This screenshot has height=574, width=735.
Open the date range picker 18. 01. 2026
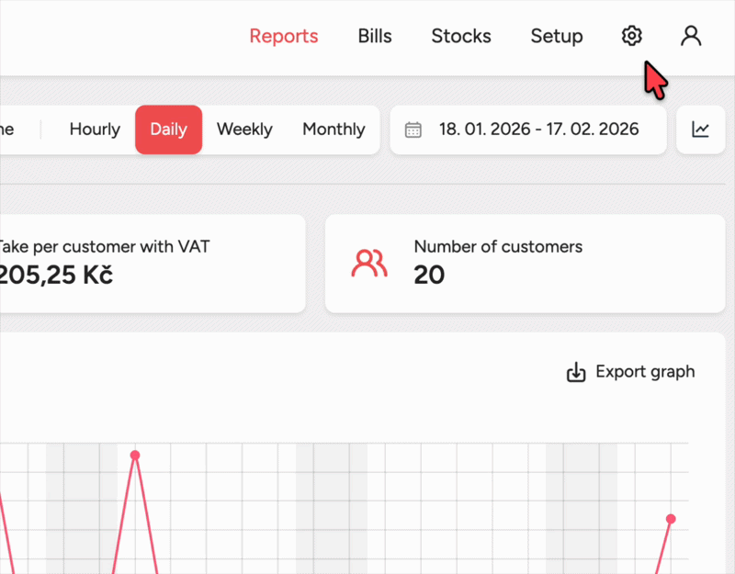[538, 129]
